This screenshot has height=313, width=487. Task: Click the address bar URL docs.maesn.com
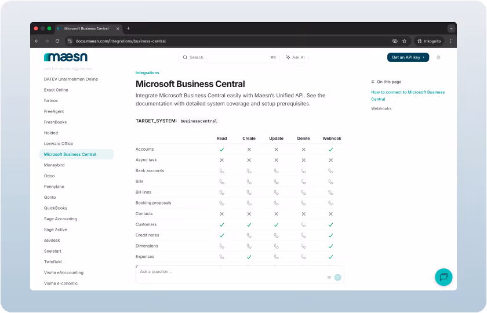coord(121,41)
